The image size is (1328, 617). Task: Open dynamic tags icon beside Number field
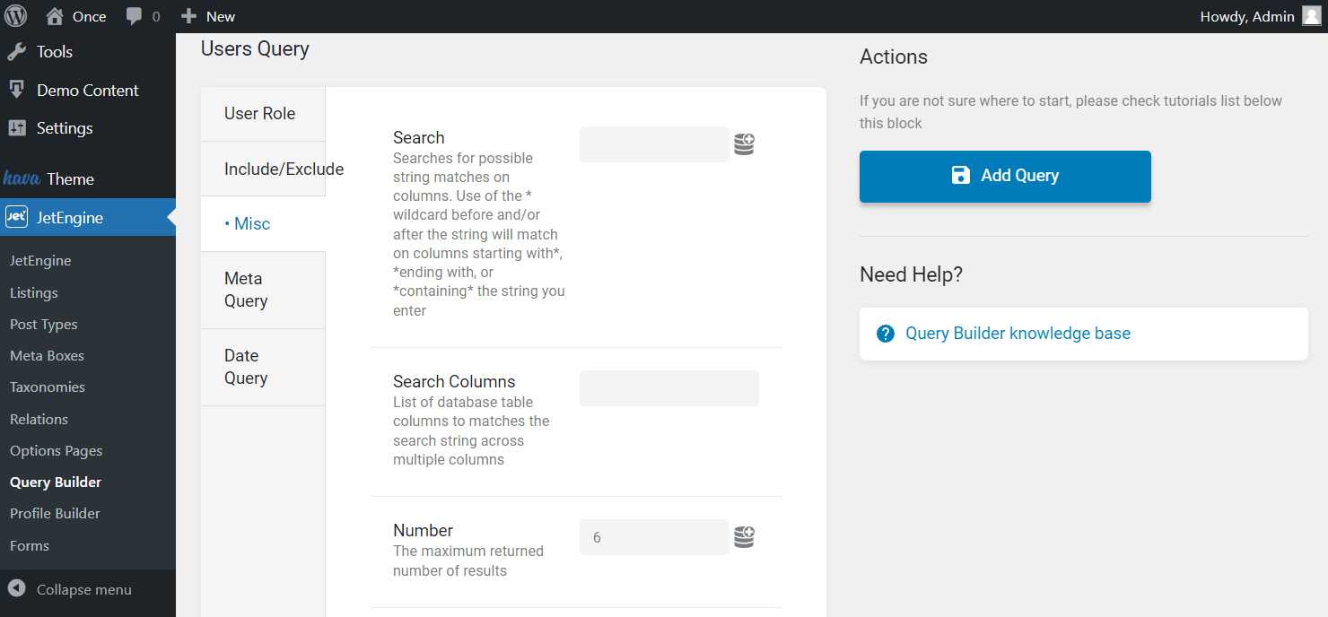click(x=744, y=536)
